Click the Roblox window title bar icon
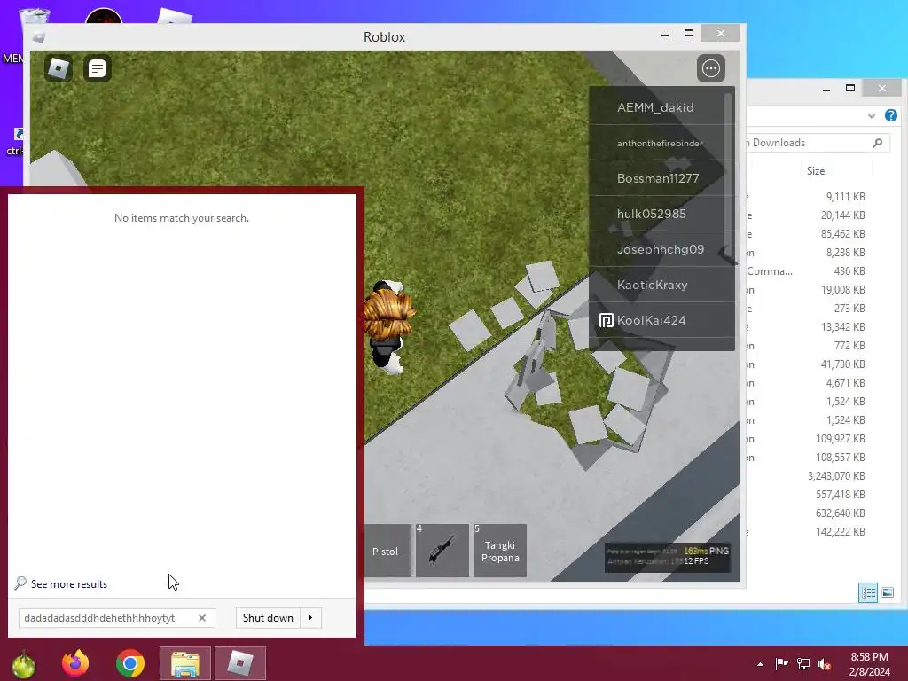 click(39, 37)
